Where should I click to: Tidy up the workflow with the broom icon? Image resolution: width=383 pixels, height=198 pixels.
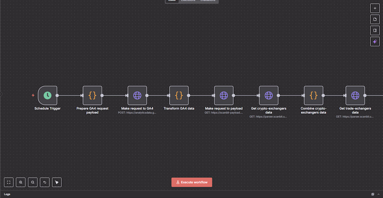pos(57,182)
